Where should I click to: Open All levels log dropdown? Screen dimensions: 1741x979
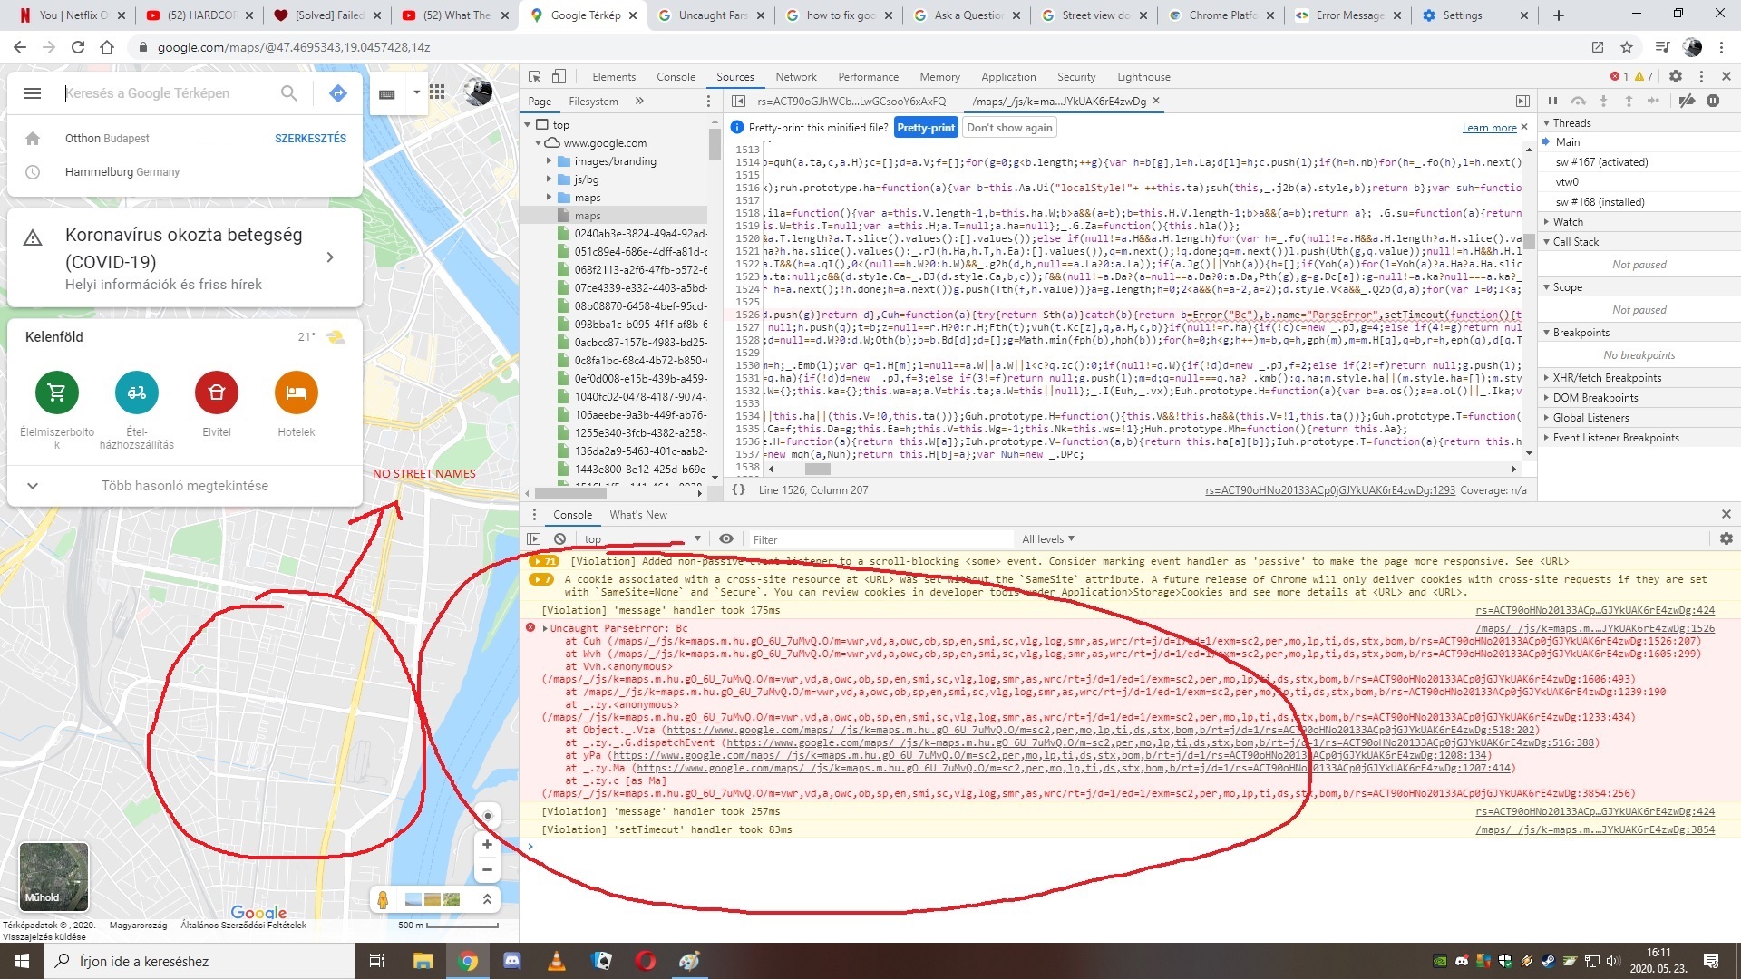click(x=1047, y=539)
